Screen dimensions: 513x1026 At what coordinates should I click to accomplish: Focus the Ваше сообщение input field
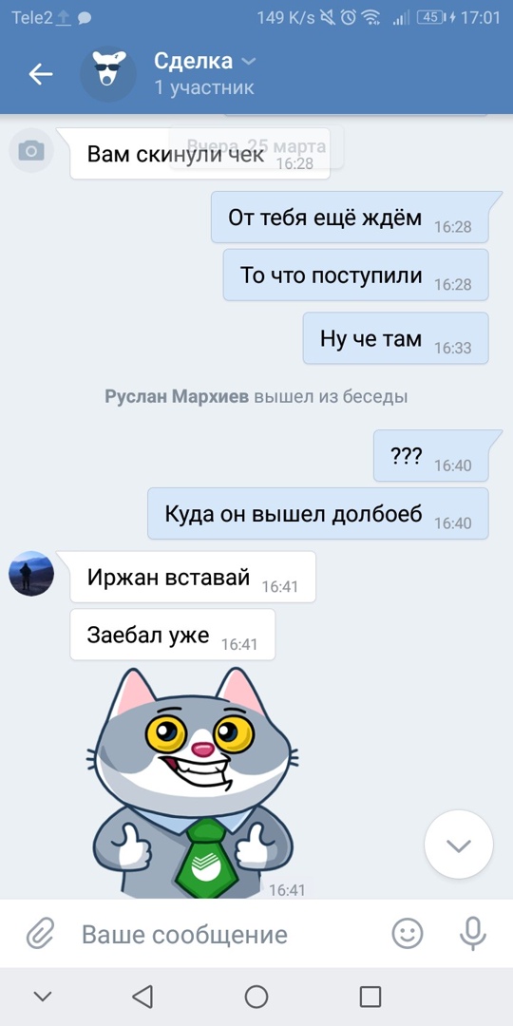pyautogui.click(x=222, y=934)
